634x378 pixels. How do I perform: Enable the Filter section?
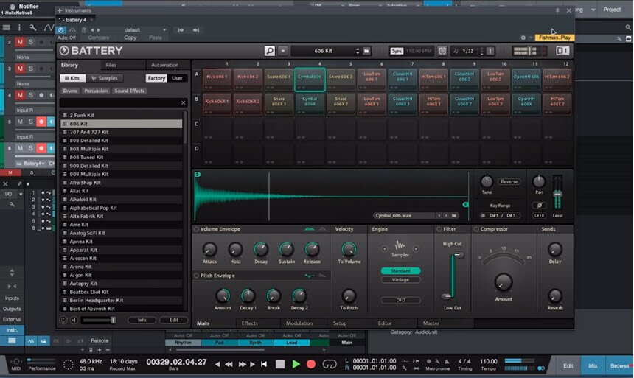(439, 229)
